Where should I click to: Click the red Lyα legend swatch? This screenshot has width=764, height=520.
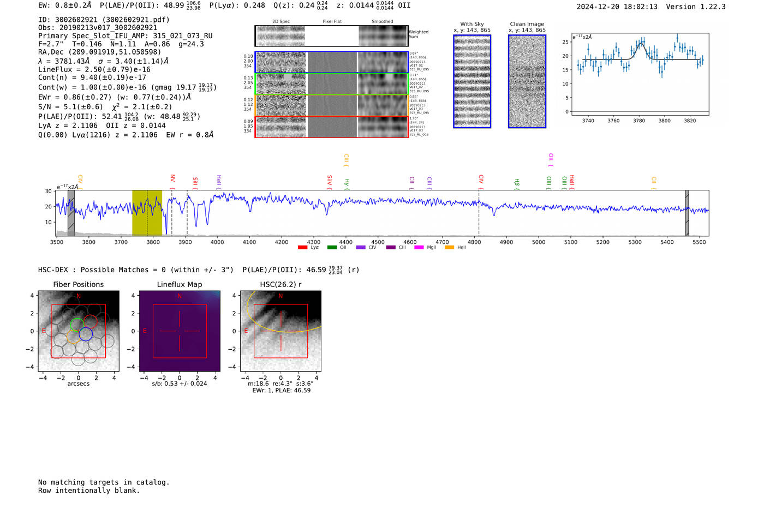coord(302,248)
